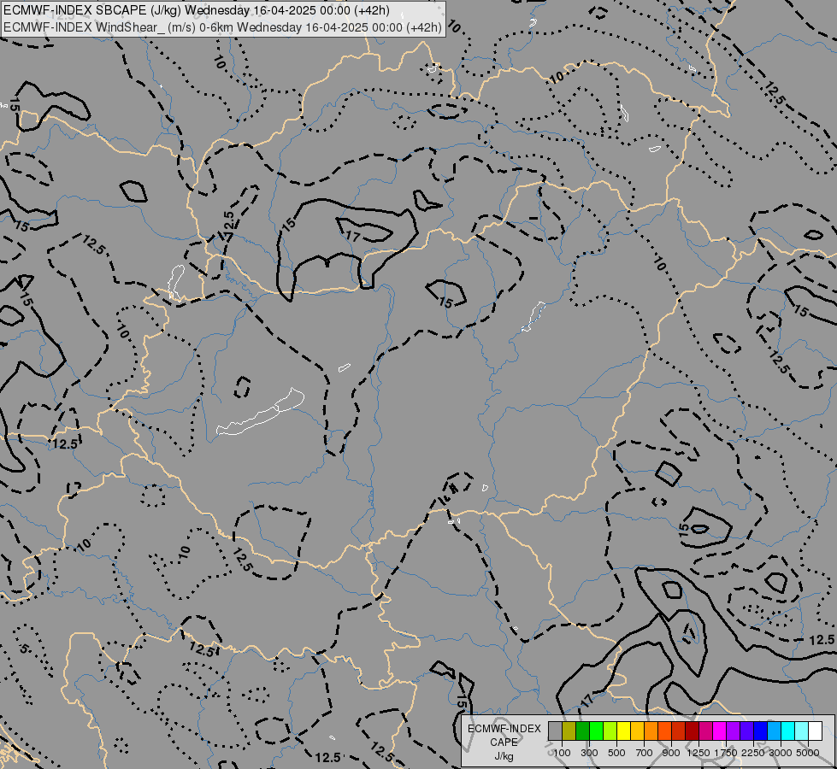Click the bright magenta legend swatch
The height and width of the screenshot is (769, 837).
720,731
